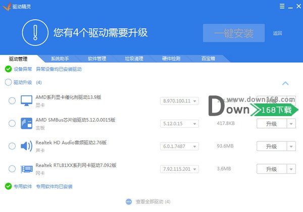Click the monitor icon for AMD display driver
This screenshot has width=303, height=212.
(26, 100)
